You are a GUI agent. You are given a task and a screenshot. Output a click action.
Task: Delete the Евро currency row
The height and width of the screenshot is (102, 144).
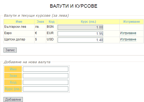(x=128, y=33)
